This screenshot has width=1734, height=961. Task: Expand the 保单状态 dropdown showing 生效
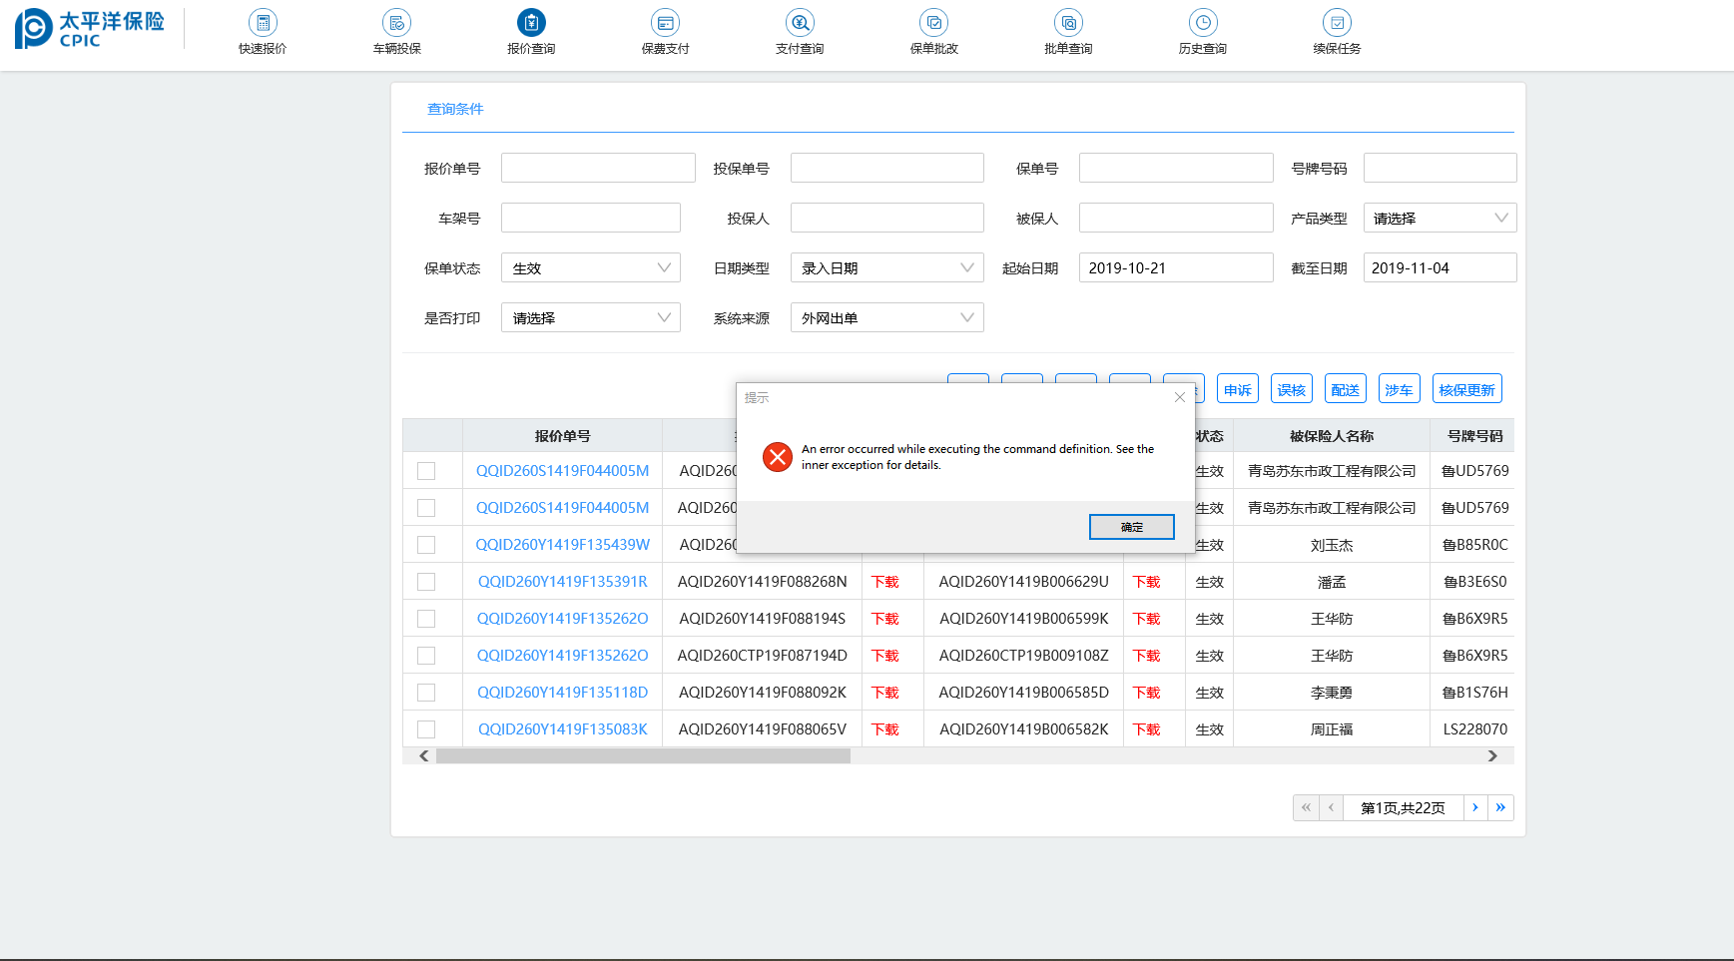590,267
